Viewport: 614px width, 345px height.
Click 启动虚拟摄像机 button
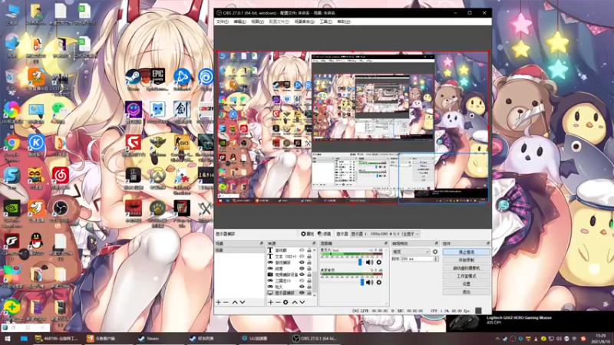(x=467, y=268)
